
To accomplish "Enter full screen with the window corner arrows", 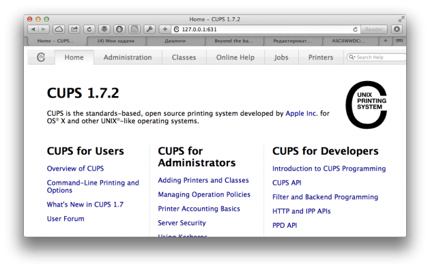I will point(401,19).
